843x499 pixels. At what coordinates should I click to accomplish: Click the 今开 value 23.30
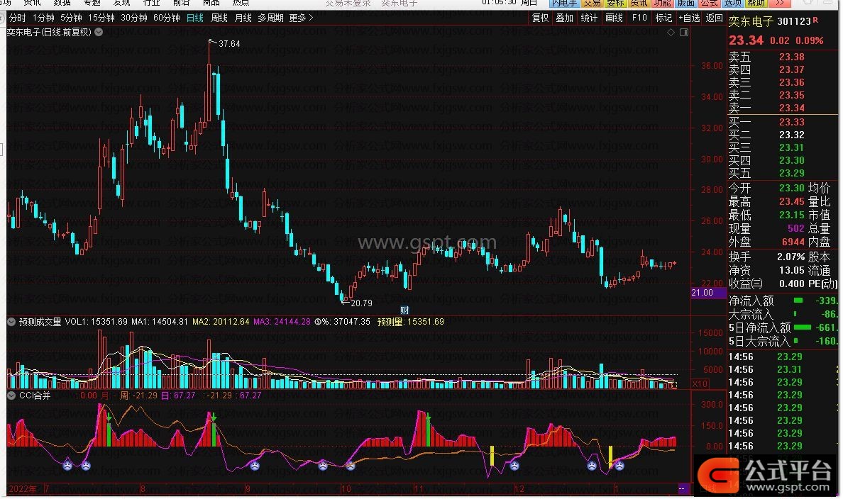click(x=791, y=188)
